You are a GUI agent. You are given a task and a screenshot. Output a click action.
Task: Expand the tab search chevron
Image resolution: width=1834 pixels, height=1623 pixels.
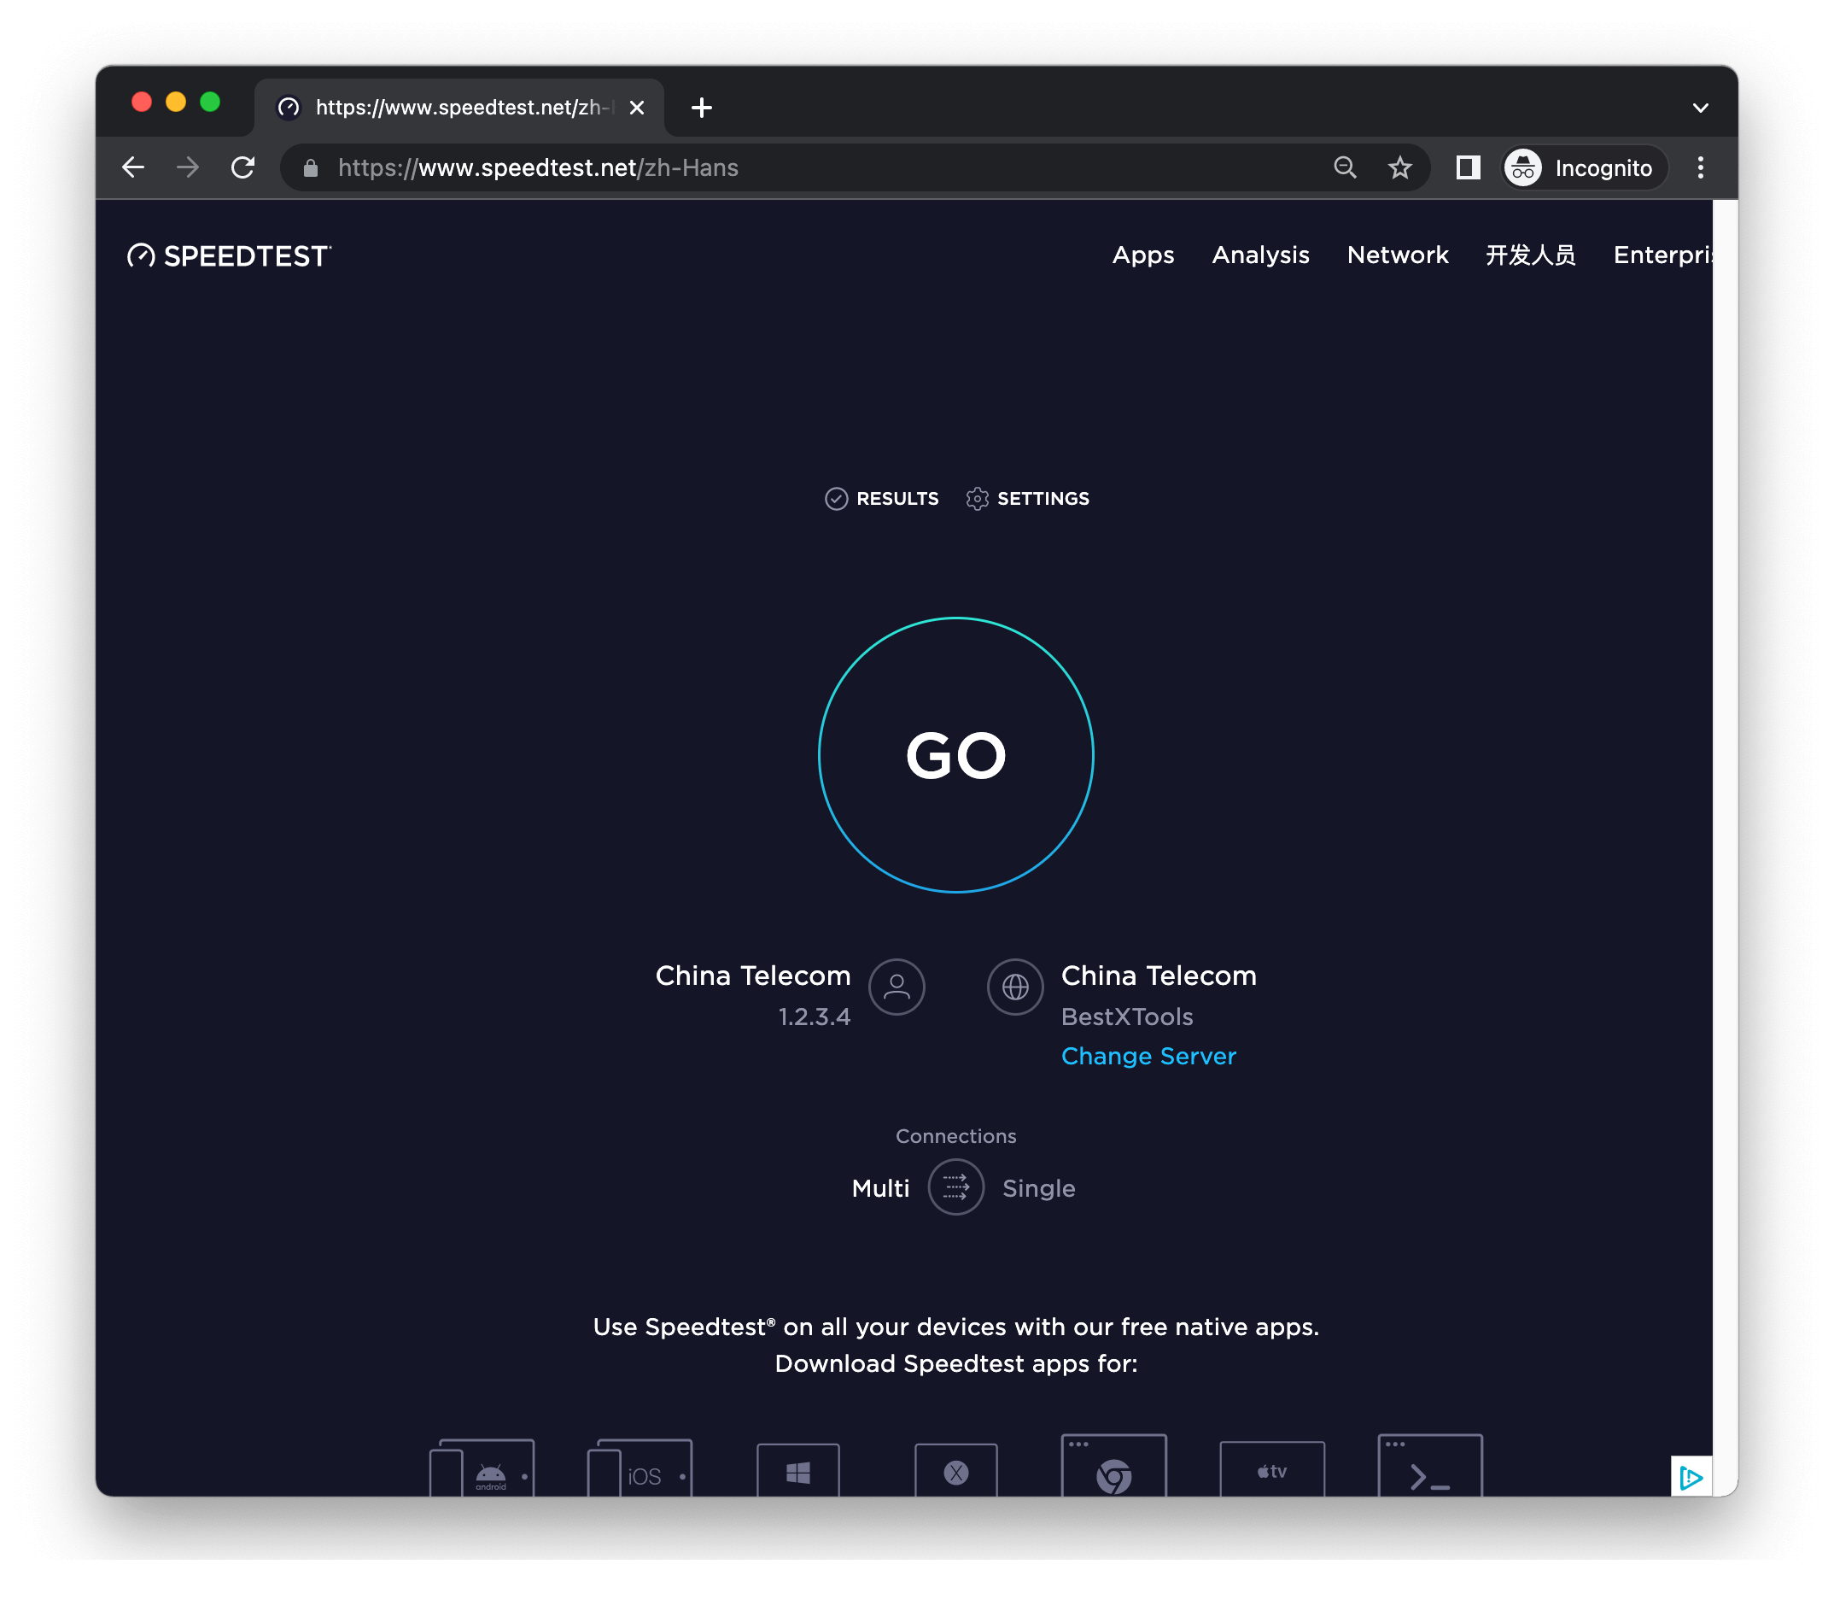pyautogui.click(x=1699, y=108)
